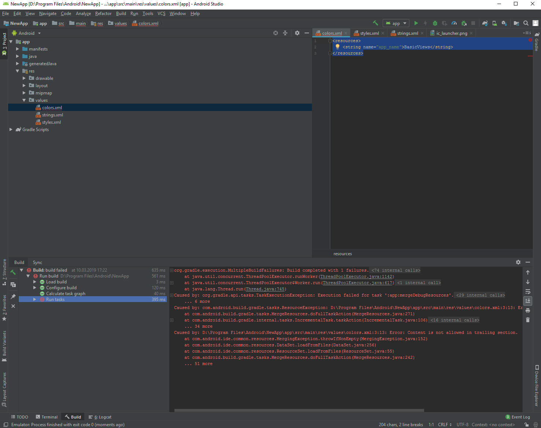Switch to the strings.xml editor tab

click(407, 33)
